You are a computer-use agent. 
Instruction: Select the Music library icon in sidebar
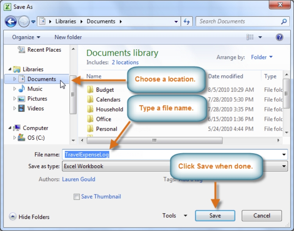click(x=21, y=89)
